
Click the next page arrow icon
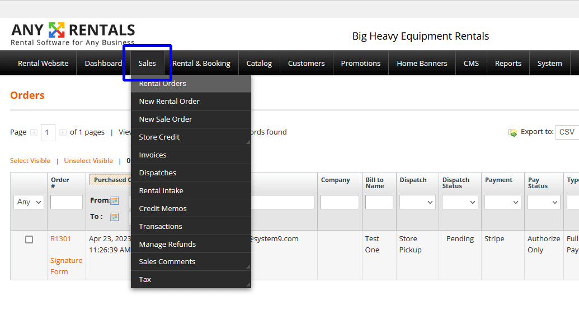point(63,132)
